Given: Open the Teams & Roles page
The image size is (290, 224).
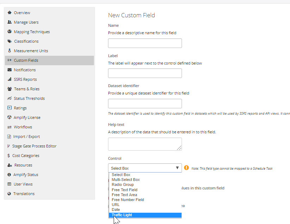Looking at the screenshot, I should (x=27, y=89).
